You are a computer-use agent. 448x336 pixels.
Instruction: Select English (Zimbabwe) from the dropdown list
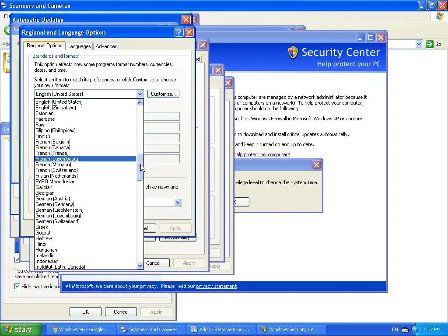[85, 108]
